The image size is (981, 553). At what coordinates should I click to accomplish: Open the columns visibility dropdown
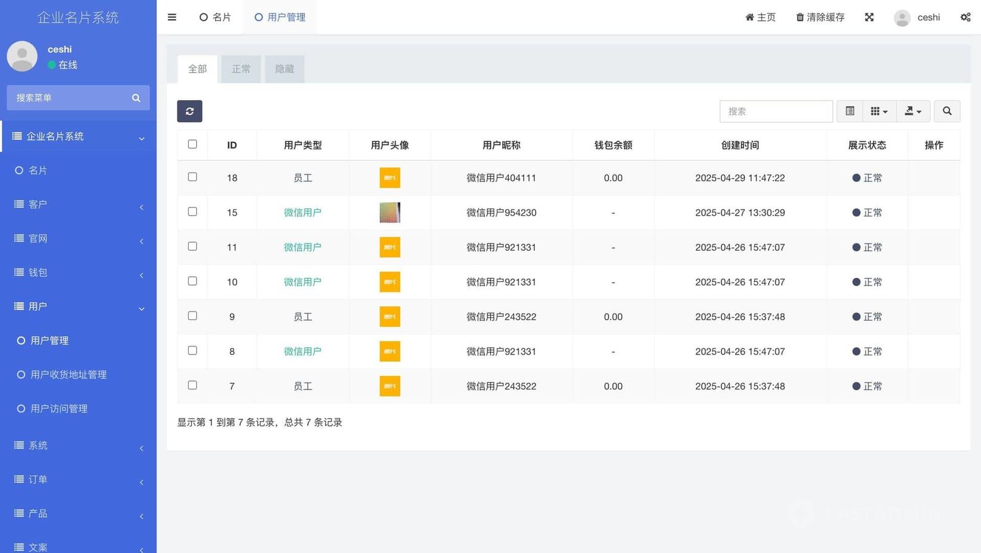pyautogui.click(x=879, y=111)
